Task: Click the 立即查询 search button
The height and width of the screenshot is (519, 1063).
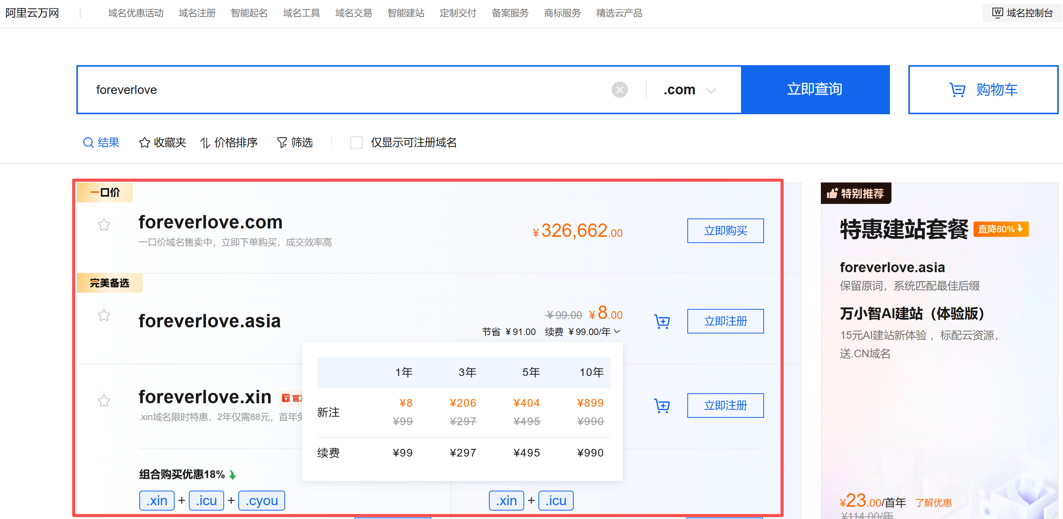Action: coord(815,89)
